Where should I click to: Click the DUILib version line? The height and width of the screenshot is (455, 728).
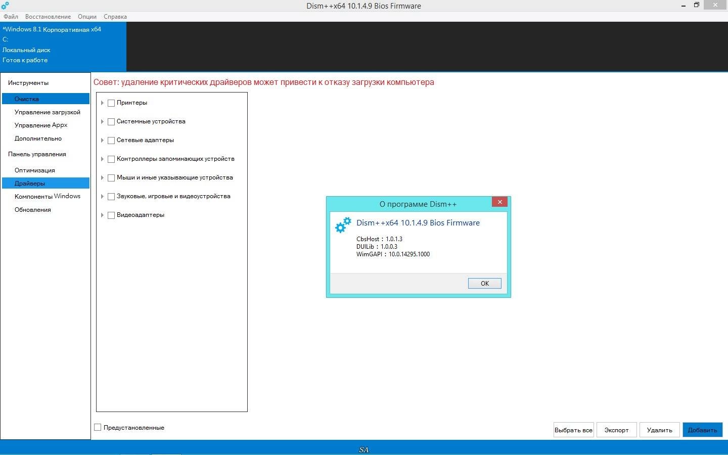(377, 247)
